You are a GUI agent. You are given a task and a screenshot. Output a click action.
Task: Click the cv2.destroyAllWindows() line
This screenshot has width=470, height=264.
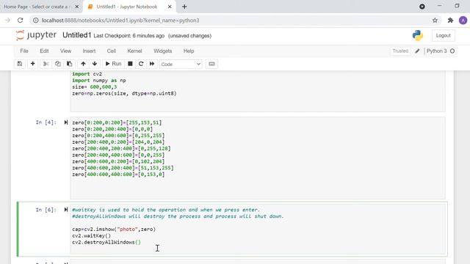106,242
